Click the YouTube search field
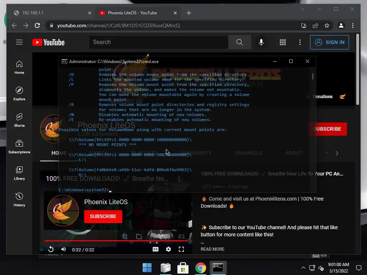 pos(158,42)
